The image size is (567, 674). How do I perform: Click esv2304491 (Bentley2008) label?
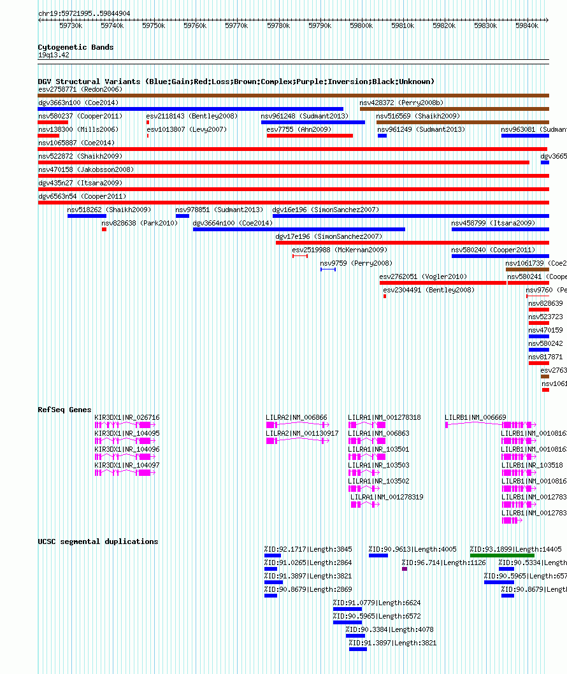pyautogui.click(x=429, y=290)
